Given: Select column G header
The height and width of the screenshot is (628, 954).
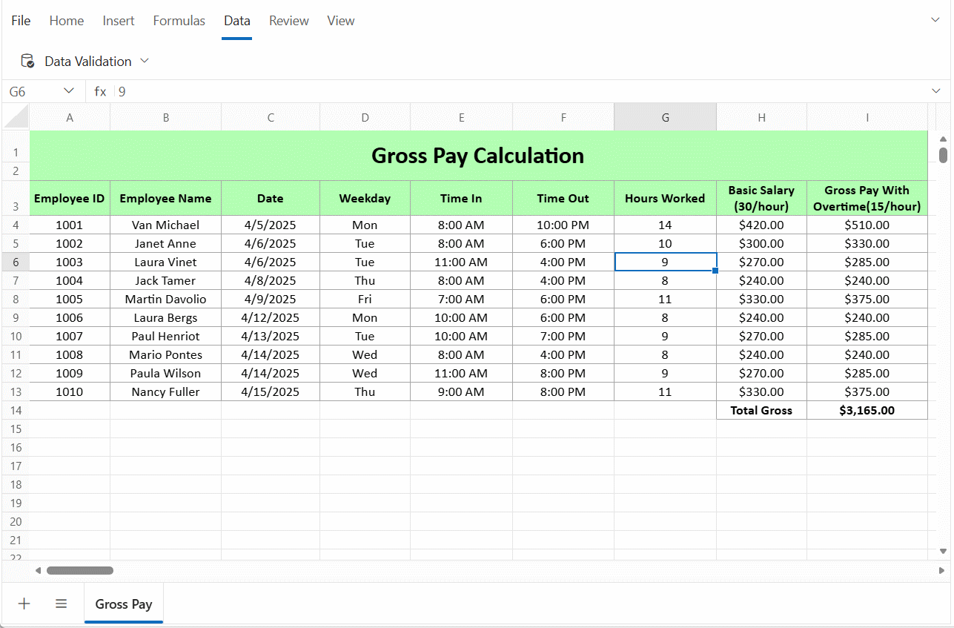Looking at the screenshot, I should pyautogui.click(x=665, y=117).
